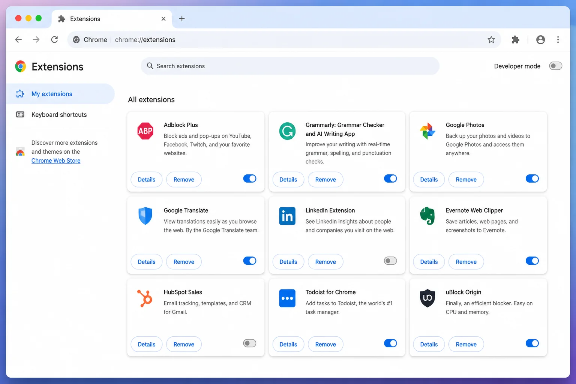Screen dimensions: 576x384
Task: Open Details for Grammarly
Action: click(288, 180)
